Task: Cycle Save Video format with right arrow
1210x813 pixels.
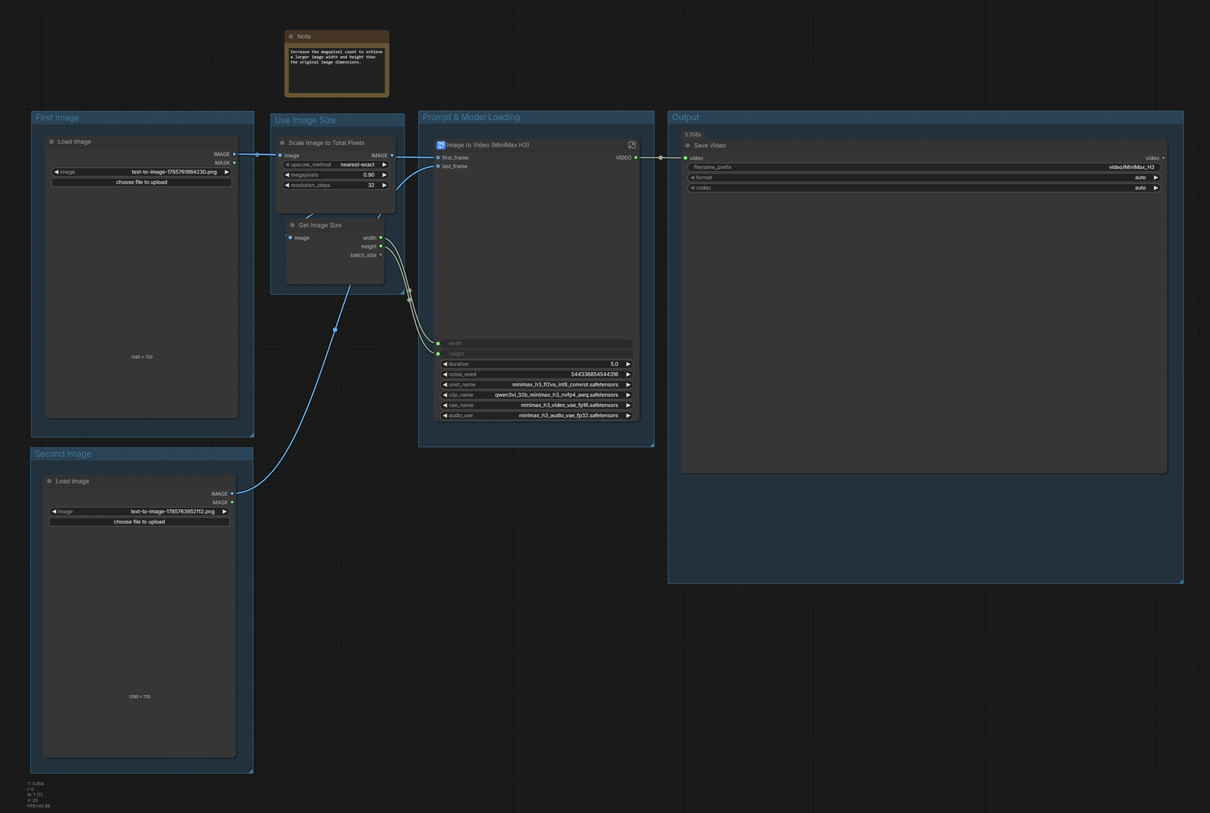Action: pos(1156,178)
